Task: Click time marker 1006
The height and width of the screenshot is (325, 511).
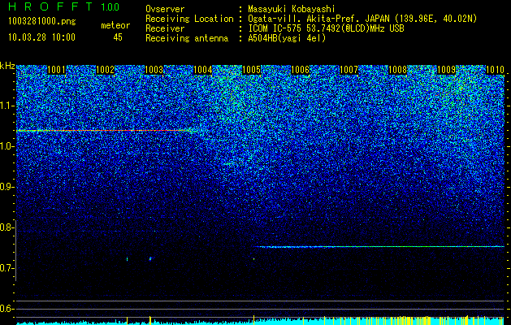Action: (300, 70)
